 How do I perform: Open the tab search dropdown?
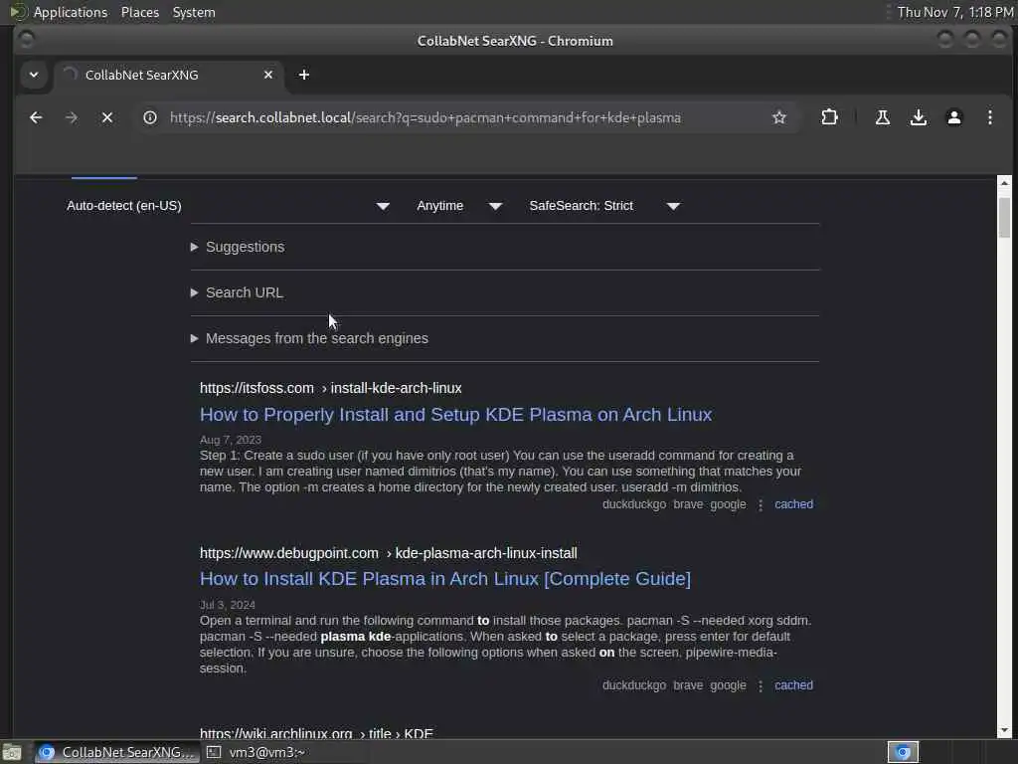point(34,75)
